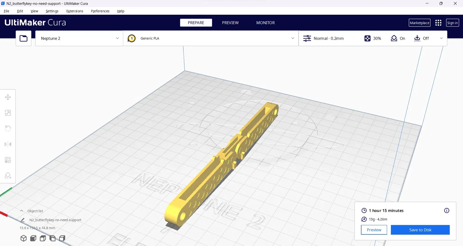Switch to front view cube

(x=33, y=238)
